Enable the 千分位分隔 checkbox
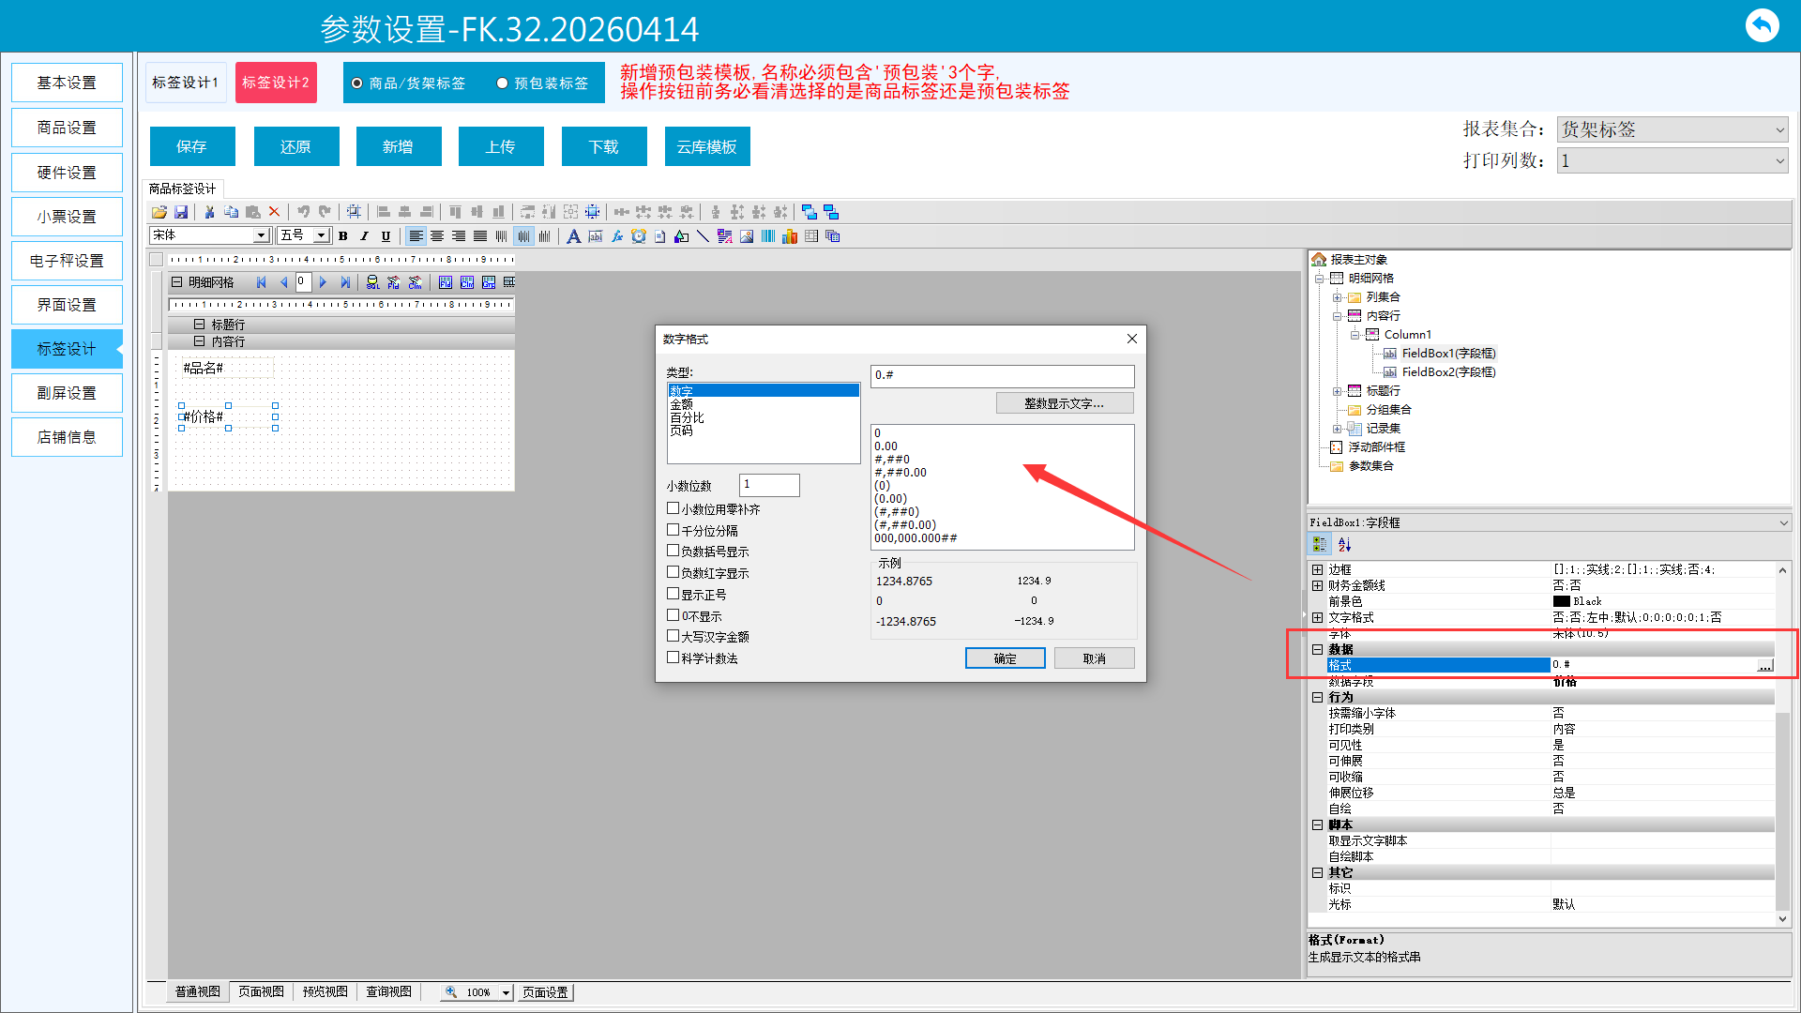Viewport: 1801px width, 1013px height. pyautogui.click(x=673, y=530)
